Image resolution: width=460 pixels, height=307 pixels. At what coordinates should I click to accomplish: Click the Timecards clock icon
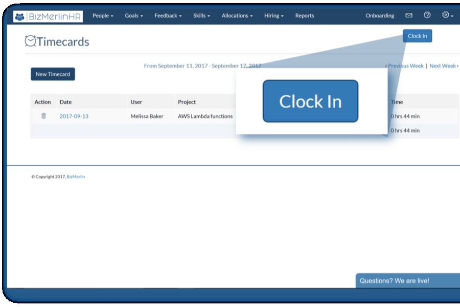[x=31, y=41]
